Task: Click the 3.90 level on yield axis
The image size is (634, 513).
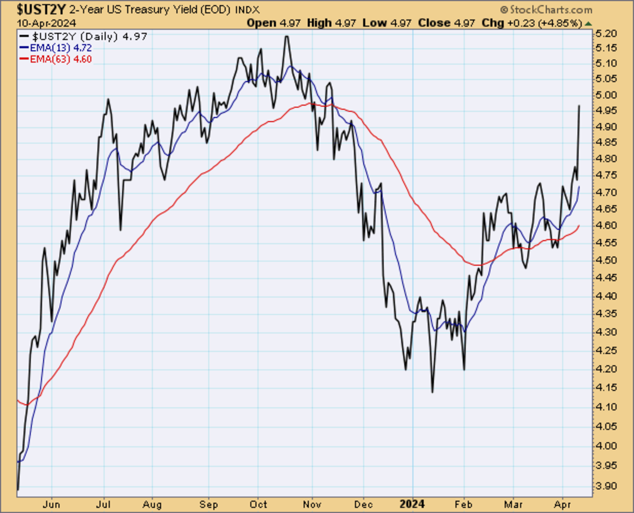Action: click(x=606, y=486)
